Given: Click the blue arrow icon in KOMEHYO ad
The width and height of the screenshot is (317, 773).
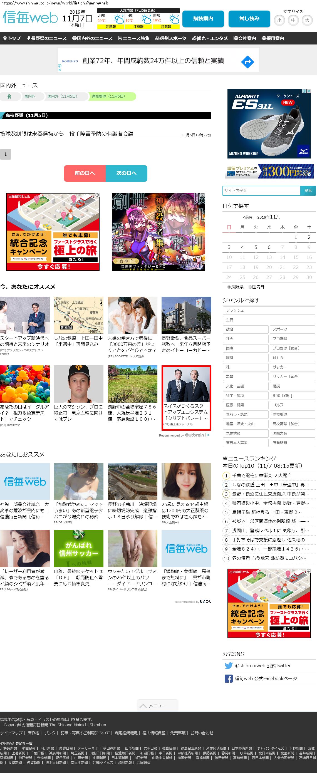Looking at the screenshot, I should (247, 62).
